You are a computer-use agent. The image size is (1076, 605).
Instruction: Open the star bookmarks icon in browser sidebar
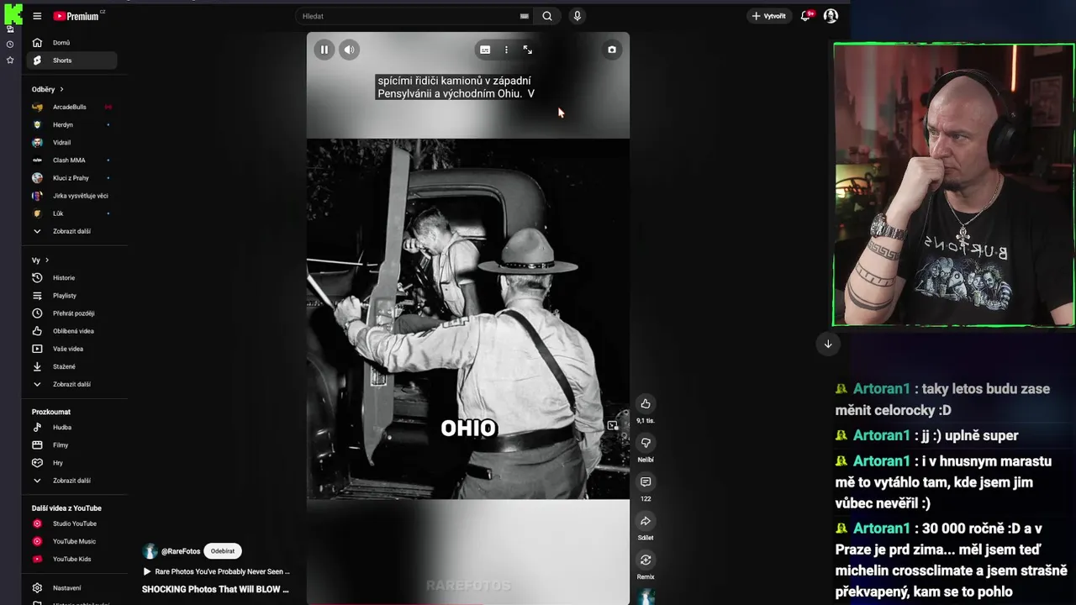[x=10, y=60]
